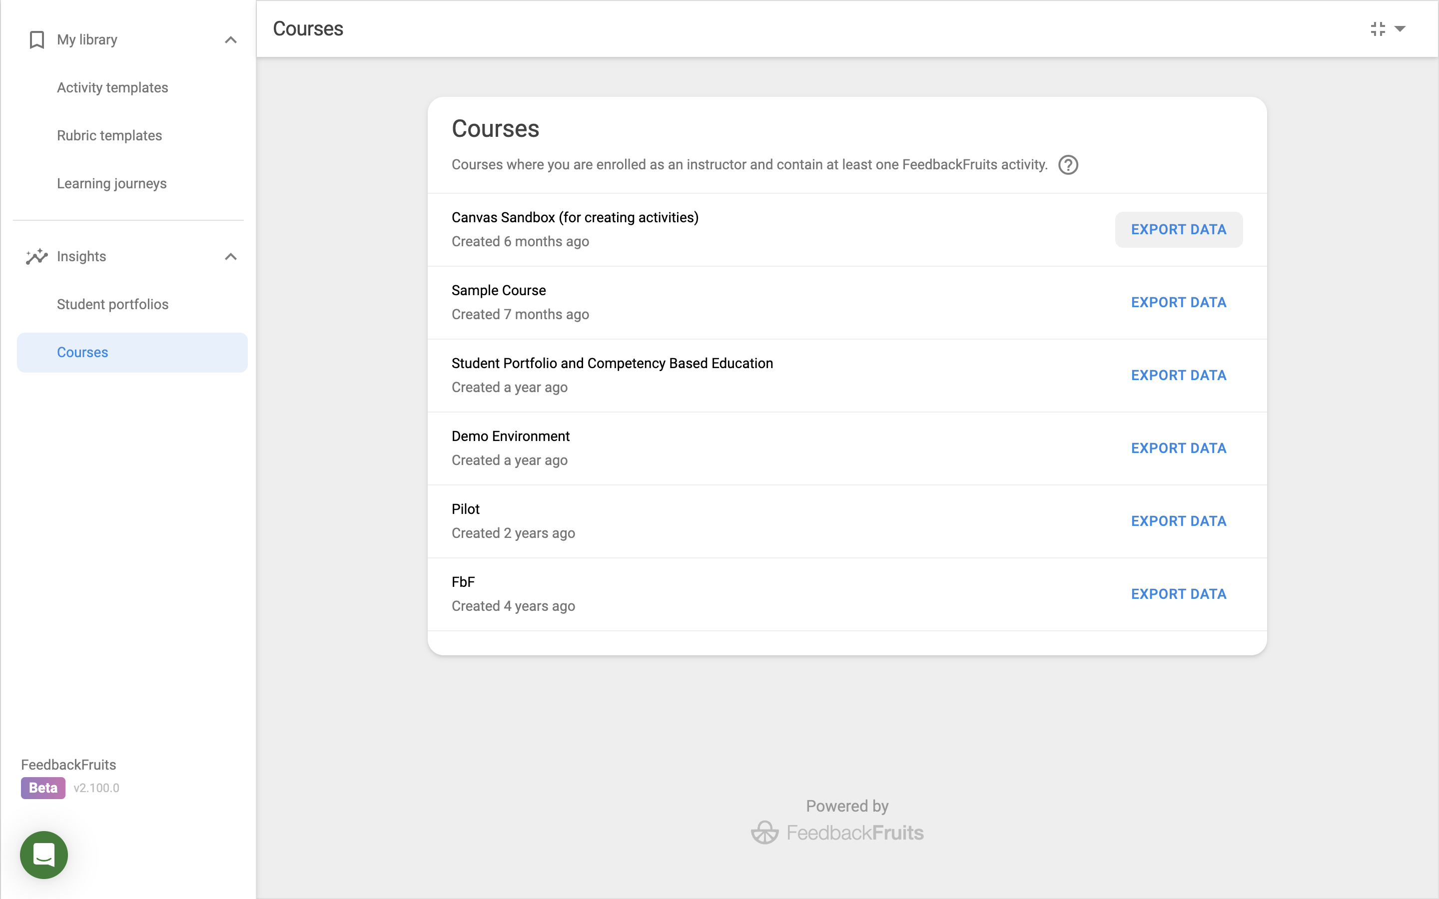Export data for Canvas Sandbox course
1439x899 pixels.
[x=1179, y=230]
